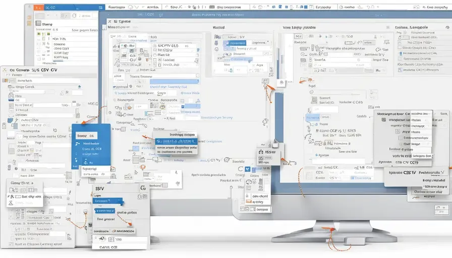Image resolution: width=452 pixels, height=258 pixels.
Task: Open the hamburger menu icon in blue title bar
Action: (100, 8)
